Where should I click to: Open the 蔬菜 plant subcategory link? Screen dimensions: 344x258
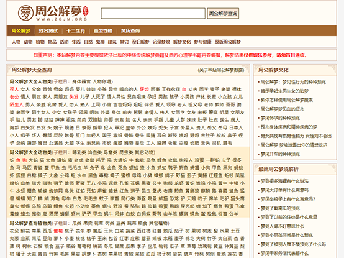(132, 223)
